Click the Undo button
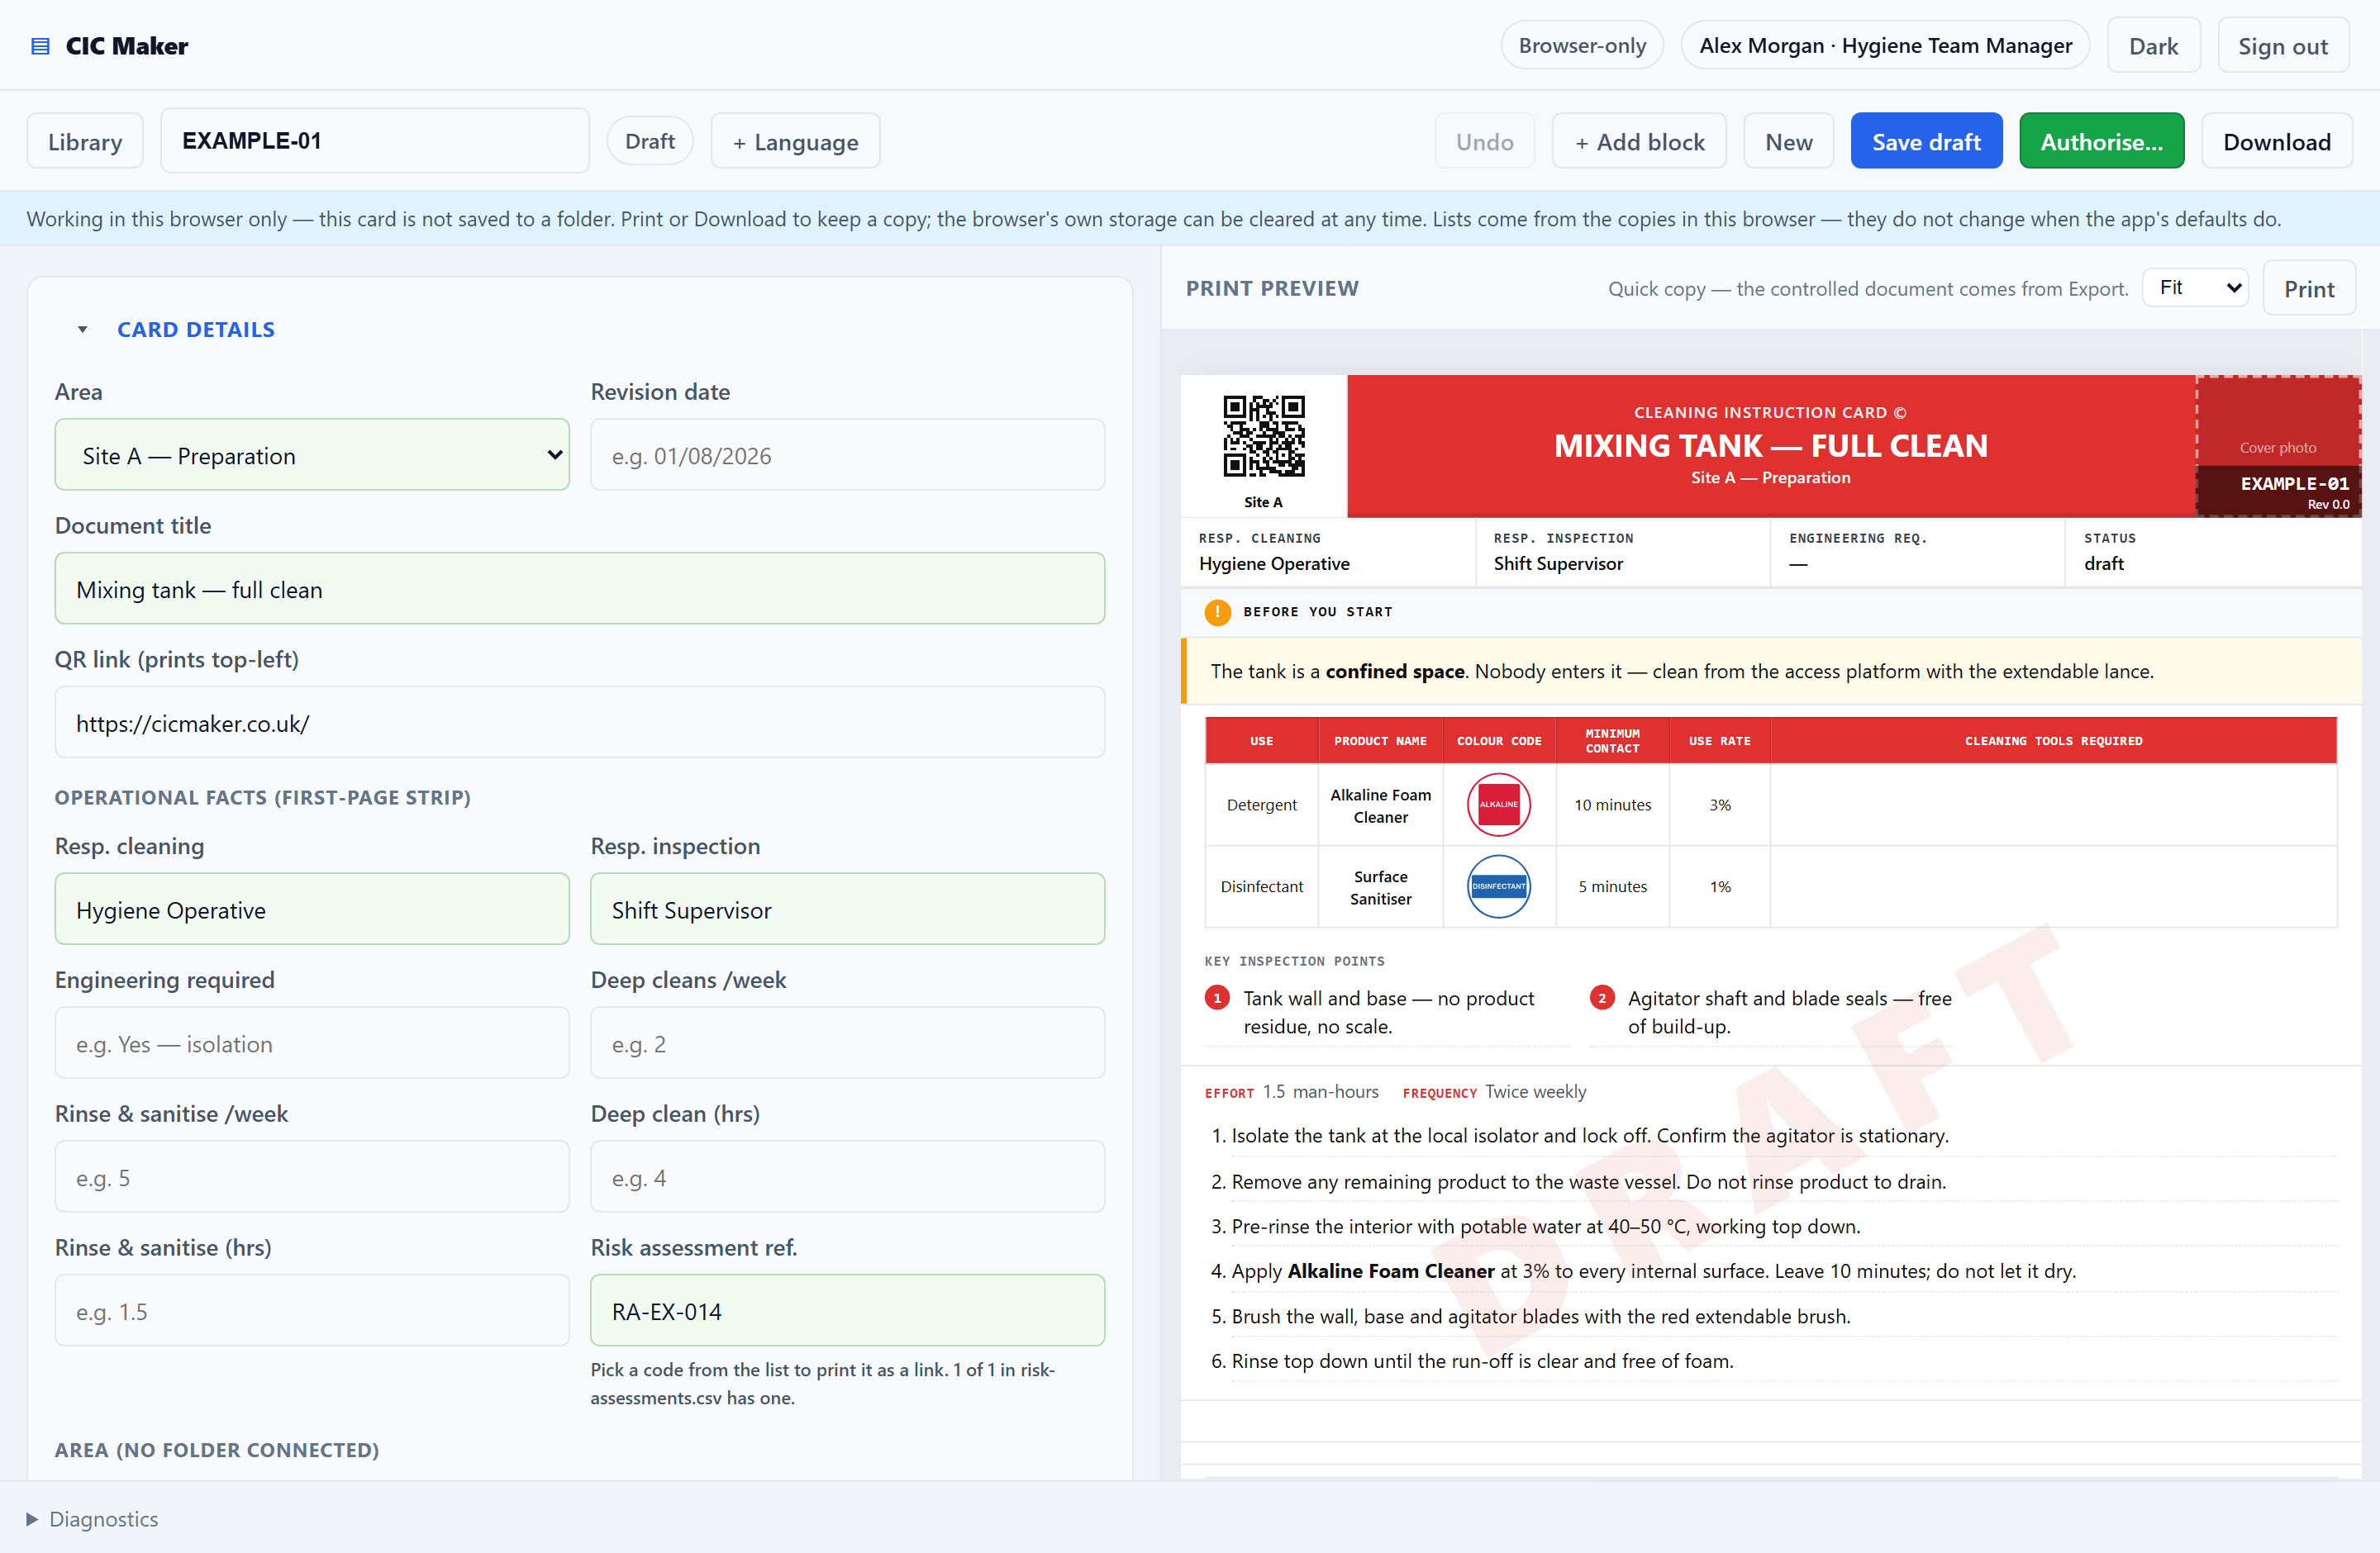 (x=1484, y=142)
